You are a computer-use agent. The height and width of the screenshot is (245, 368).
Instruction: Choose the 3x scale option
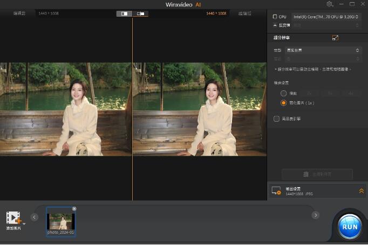point(330,94)
